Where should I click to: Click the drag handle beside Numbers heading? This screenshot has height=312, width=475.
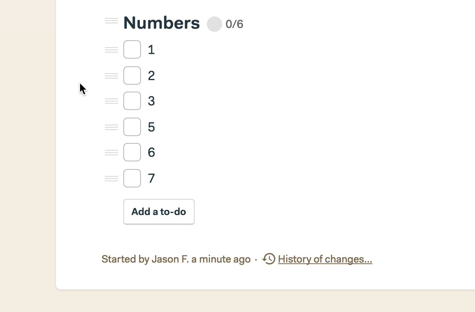[111, 21]
